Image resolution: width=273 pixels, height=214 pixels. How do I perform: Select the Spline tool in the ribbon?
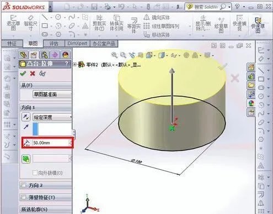(72, 17)
